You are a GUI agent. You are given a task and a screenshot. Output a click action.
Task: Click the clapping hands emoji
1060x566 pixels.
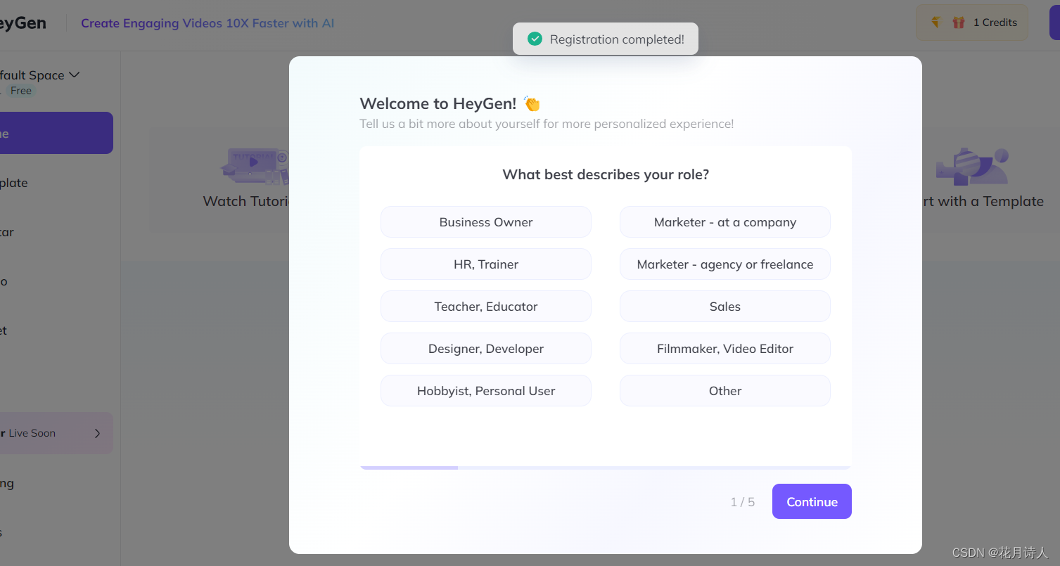pyautogui.click(x=532, y=104)
